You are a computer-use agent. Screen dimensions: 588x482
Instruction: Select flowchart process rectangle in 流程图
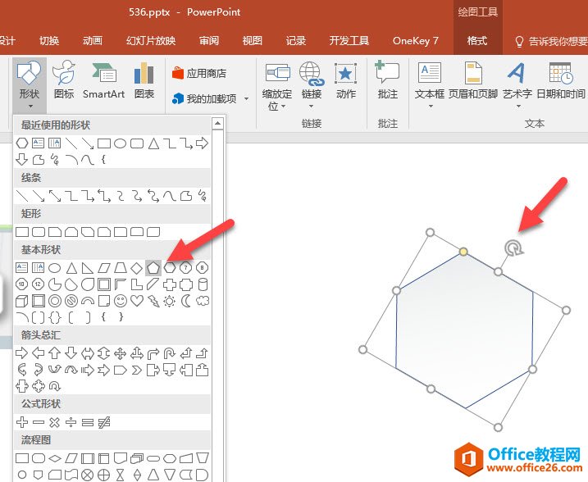[x=22, y=458]
